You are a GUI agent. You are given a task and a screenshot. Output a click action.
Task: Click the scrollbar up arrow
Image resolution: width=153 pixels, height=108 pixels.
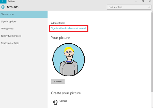coord(152,12)
